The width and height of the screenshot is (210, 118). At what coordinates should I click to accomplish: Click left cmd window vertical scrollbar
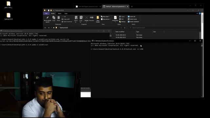tap(111, 36)
